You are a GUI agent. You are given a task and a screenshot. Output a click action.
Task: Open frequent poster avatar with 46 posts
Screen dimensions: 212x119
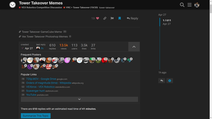point(30,60)
